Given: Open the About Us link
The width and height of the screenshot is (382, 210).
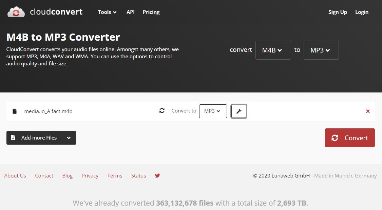Looking at the screenshot, I should pos(15,176).
